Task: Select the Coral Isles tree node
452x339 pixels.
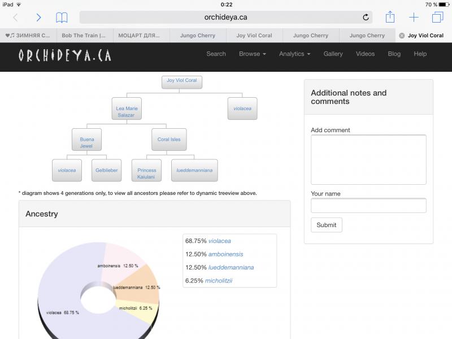Action: (169, 140)
